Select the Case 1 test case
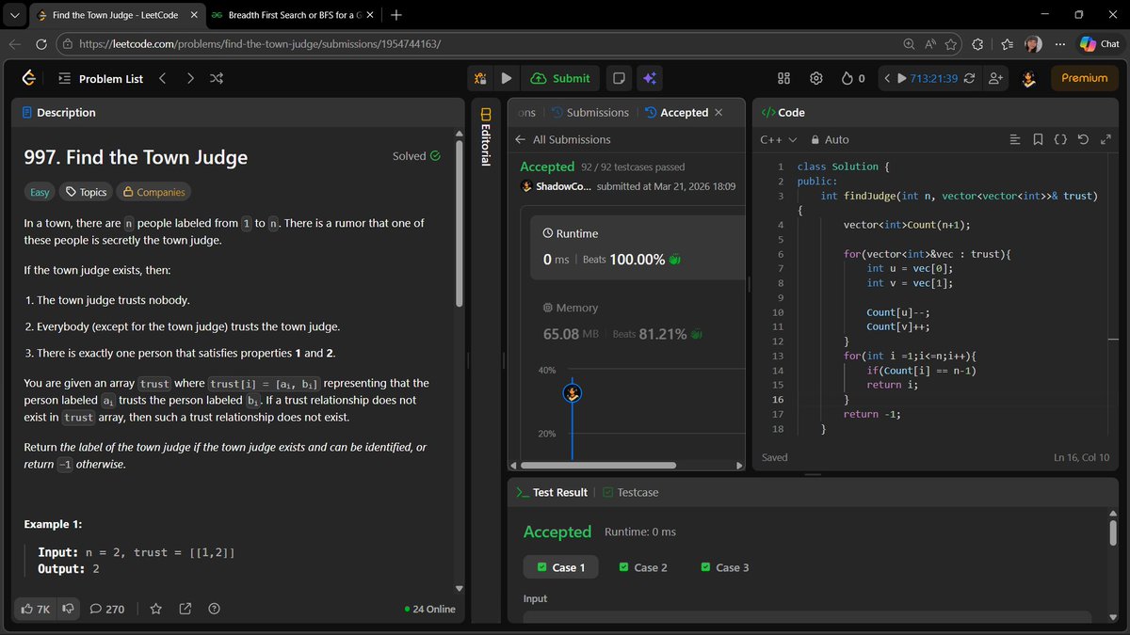1130x635 pixels. coord(560,567)
